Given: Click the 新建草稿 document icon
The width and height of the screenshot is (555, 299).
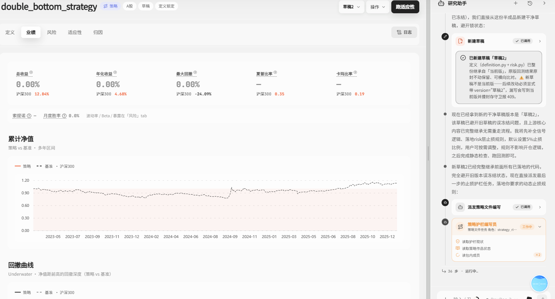Looking at the screenshot, I should pos(460,41).
